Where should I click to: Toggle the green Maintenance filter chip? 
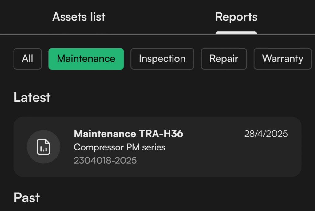pos(86,59)
